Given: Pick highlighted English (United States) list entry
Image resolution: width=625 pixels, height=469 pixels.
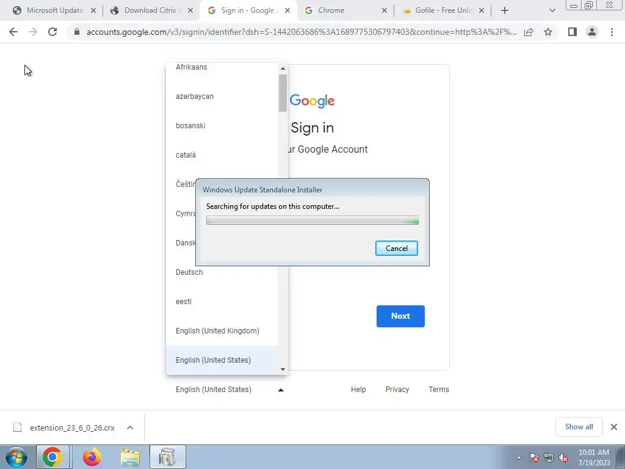Looking at the screenshot, I should coord(222,360).
